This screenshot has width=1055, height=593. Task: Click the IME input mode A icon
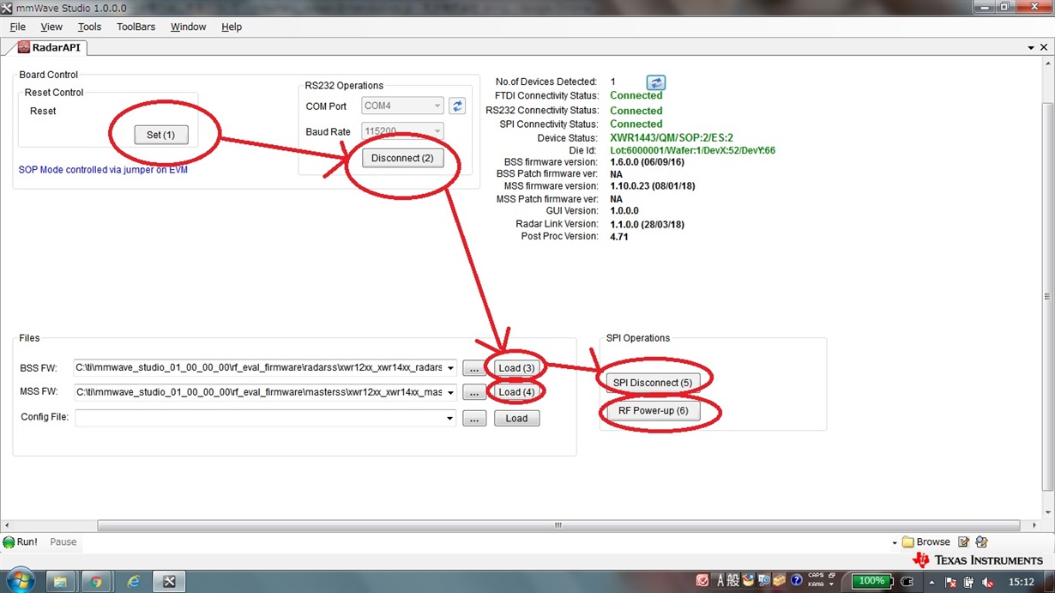[720, 581]
